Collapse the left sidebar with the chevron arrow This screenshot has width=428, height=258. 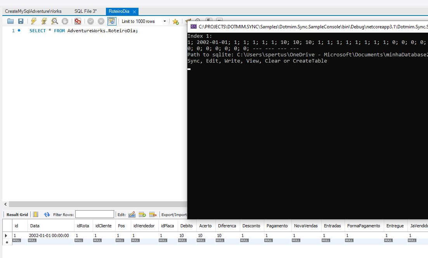click(5, 204)
